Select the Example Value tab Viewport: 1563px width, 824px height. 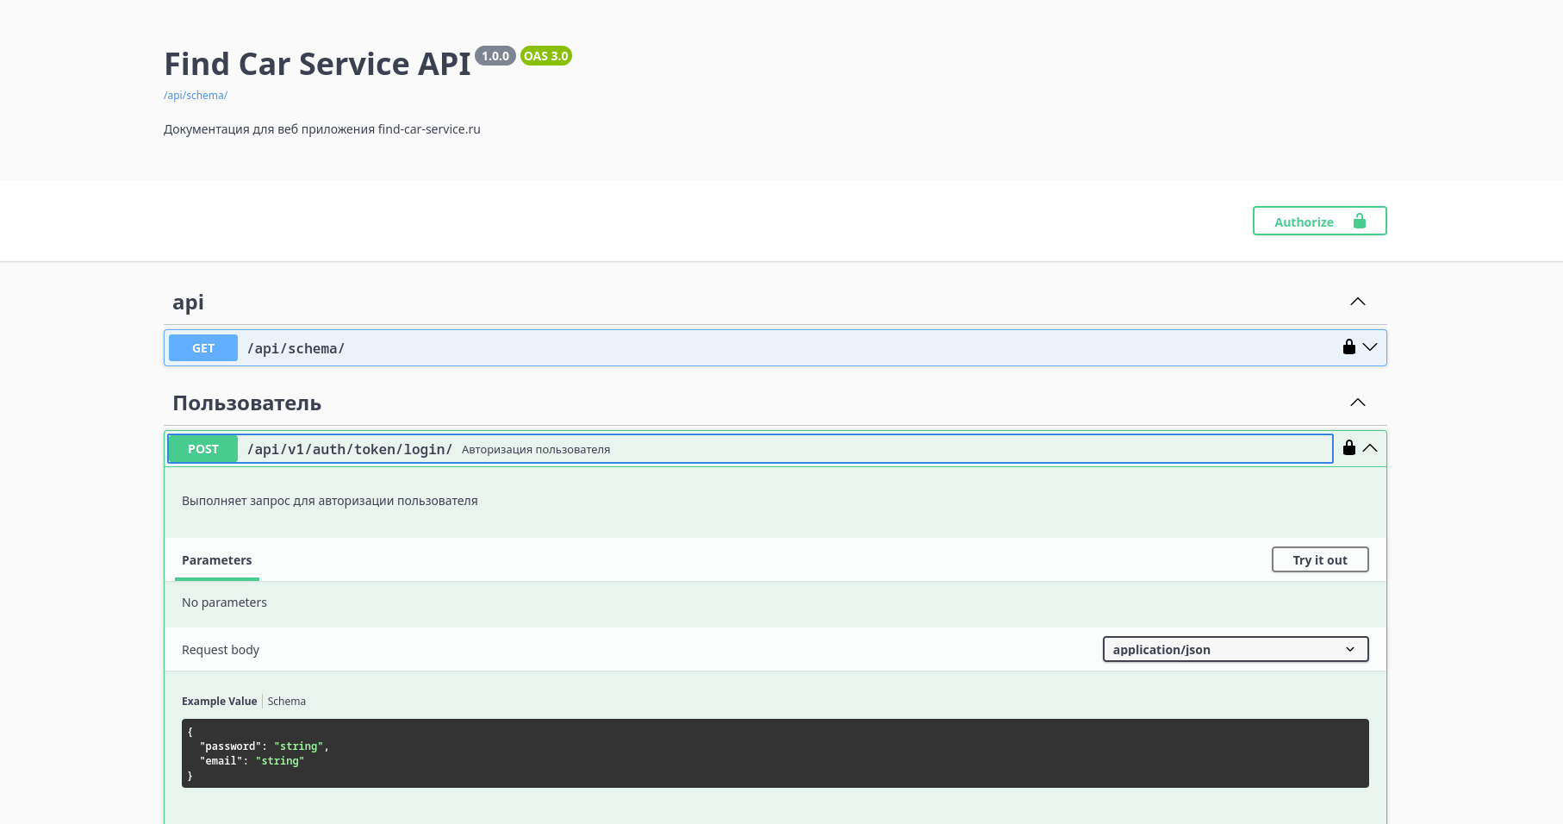[220, 701]
